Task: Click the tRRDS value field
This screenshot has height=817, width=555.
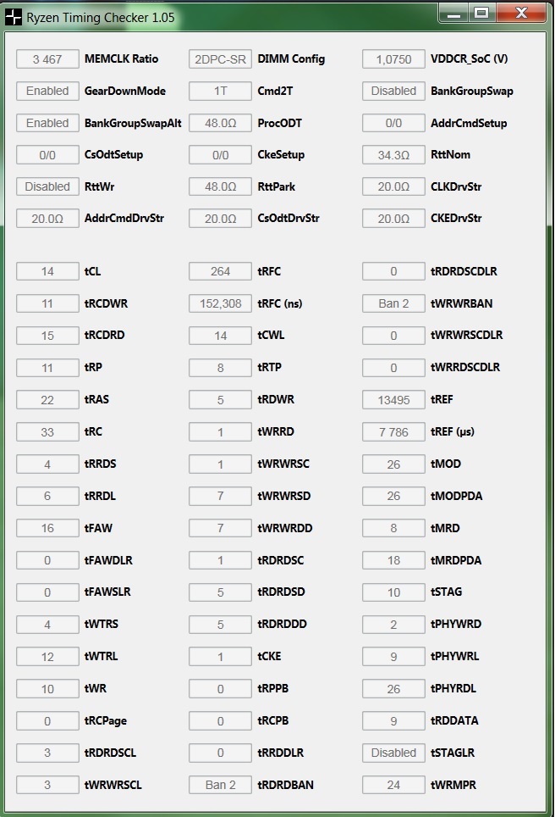Action: coord(47,464)
